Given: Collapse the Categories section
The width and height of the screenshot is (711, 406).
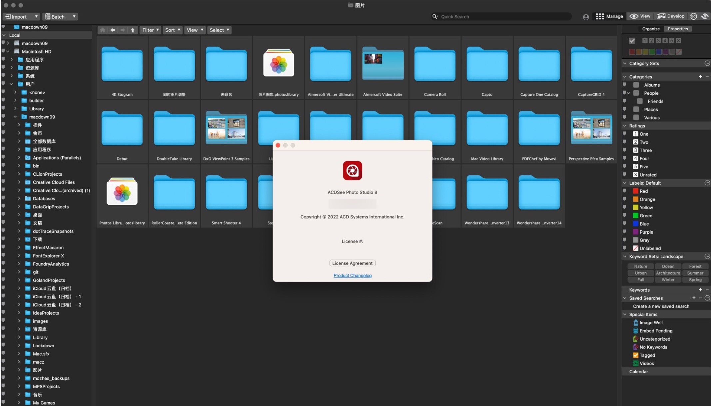Looking at the screenshot, I should click(625, 77).
